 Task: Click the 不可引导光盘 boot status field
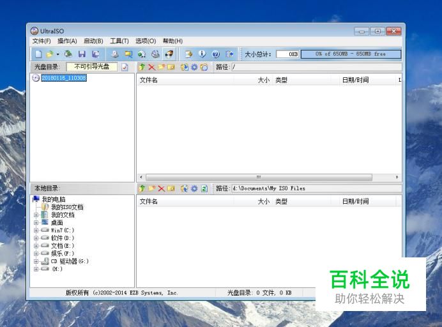91,67
